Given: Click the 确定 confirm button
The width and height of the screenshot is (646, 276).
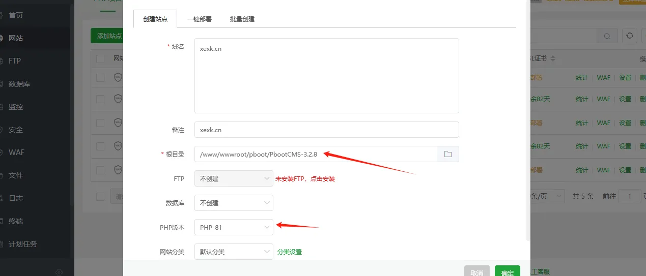Looking at the screenshot, I should click(508, 271).
